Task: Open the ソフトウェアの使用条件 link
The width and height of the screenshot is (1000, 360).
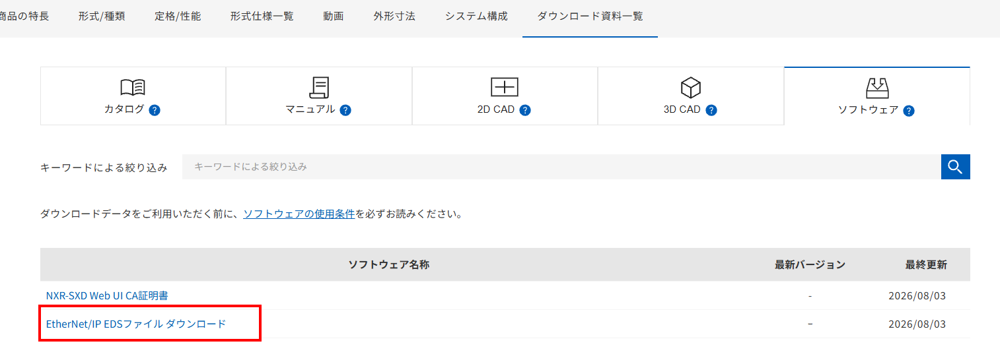Action: [299, 214]
